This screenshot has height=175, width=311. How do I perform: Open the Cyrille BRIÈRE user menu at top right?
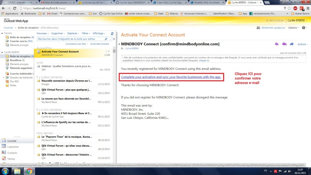click(297, 20)
